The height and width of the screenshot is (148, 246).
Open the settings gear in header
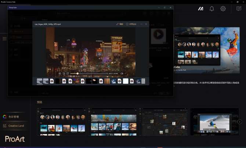[223, 9]
